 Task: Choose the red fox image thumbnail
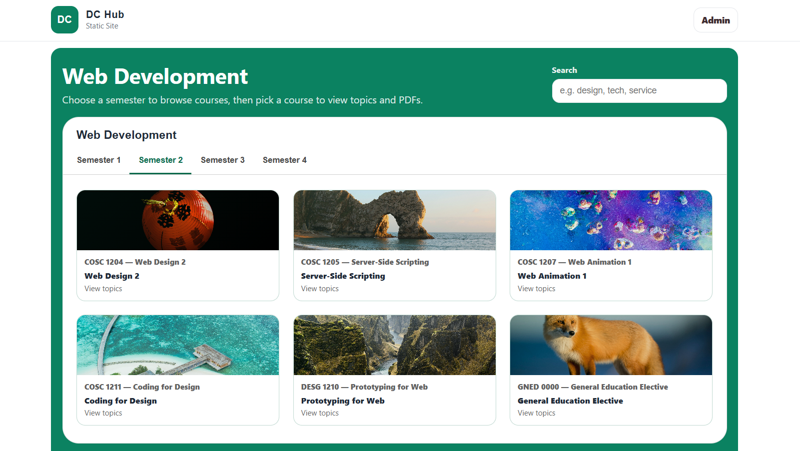pyautogui.click(x=611, y=345)
